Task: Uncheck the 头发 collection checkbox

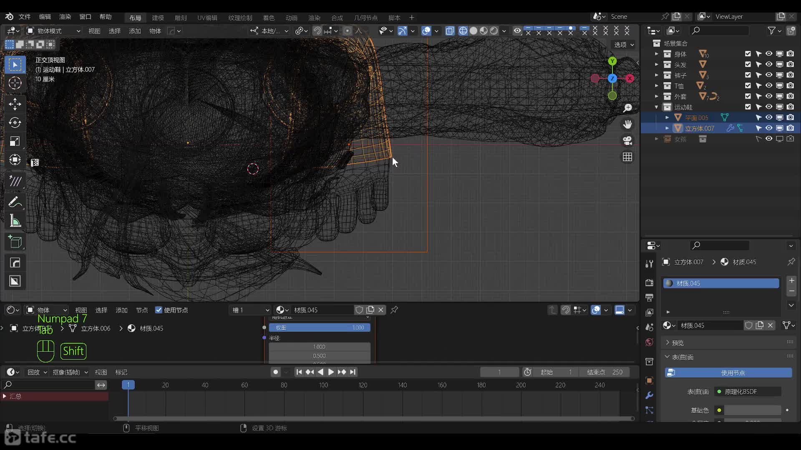Action: pyautogui.click(x=748, y=65)
